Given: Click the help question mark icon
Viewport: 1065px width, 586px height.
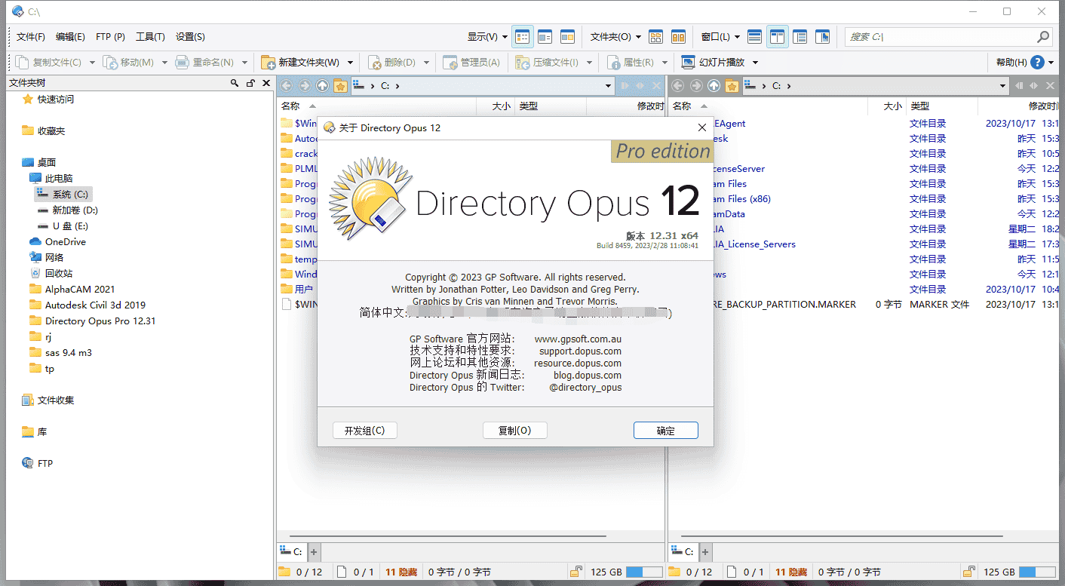Looking at the screenshot, I should pyautogui.click(x=1038, y=63).
